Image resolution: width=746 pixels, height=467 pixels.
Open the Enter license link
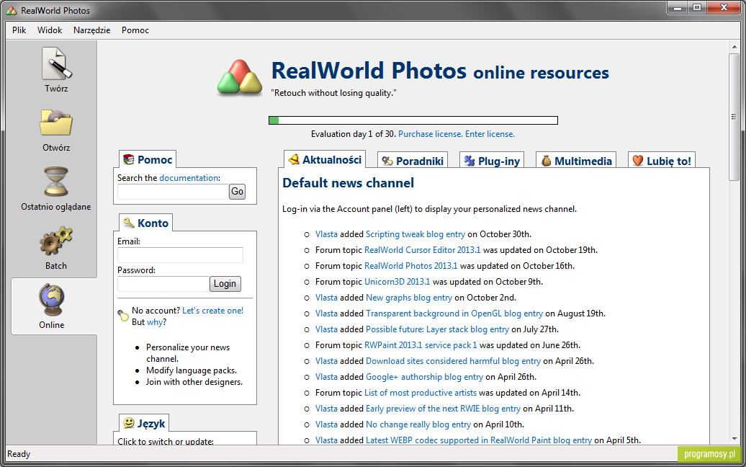pos(490,134)
